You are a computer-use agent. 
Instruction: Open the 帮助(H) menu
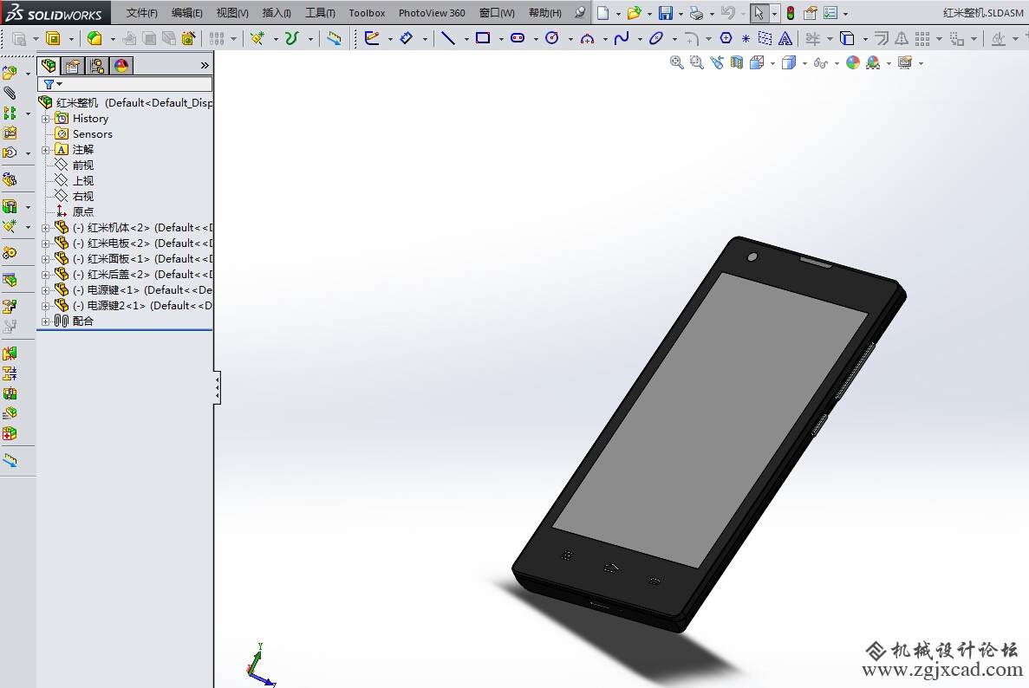(545, 12)
